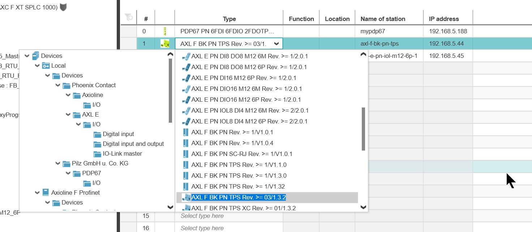Image resolution: width=532 pixels, height=232 pixels.
Task: Open the Type dropdown arrow in row 1
Action: click(x=276, y=44)
